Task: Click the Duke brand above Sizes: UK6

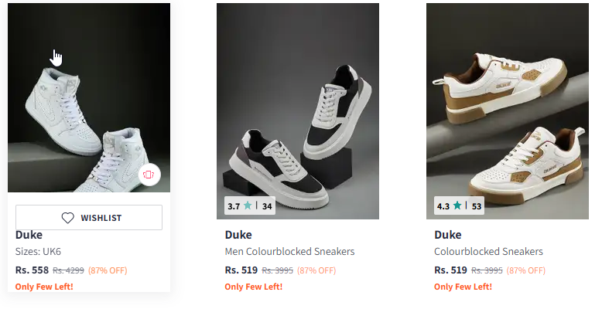Action: pos(29,235)
